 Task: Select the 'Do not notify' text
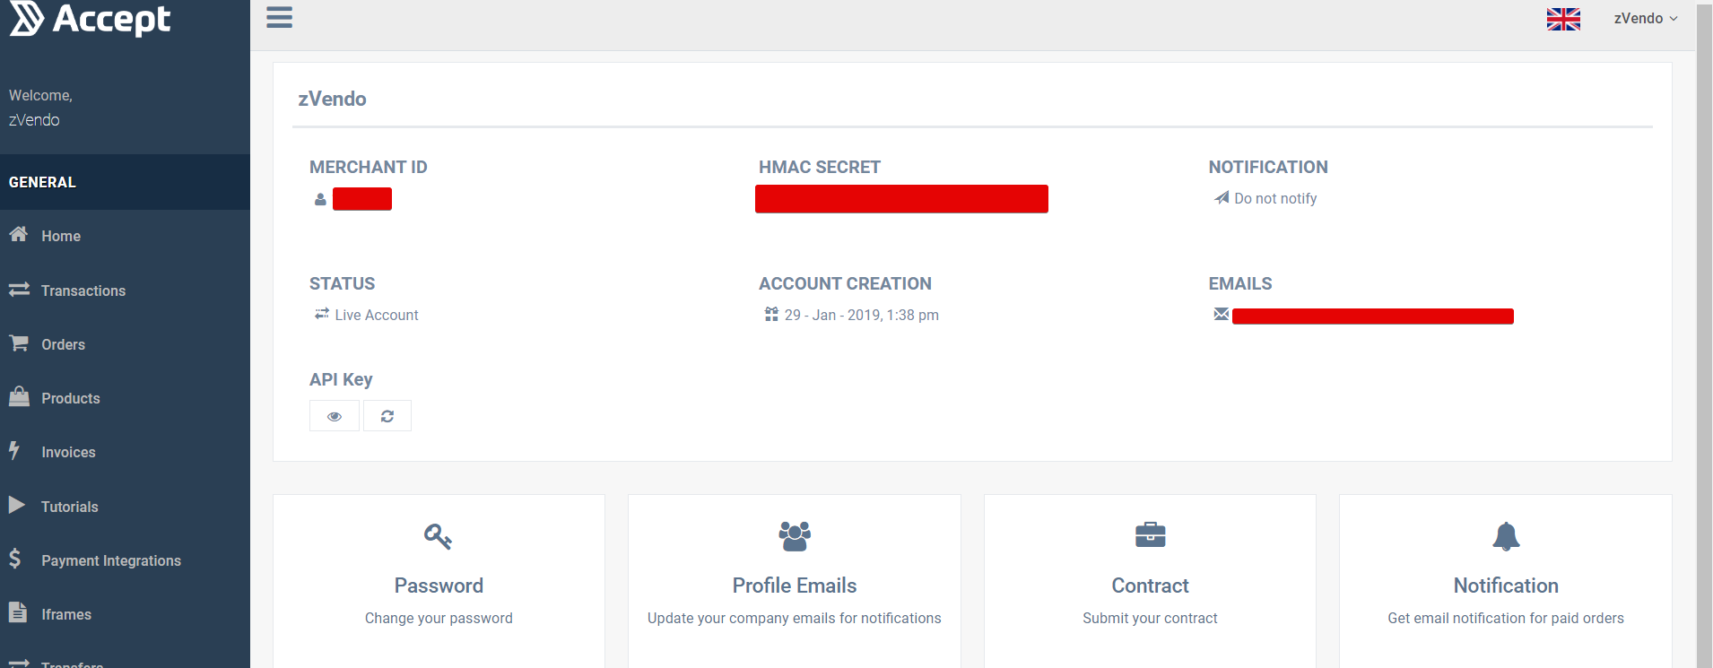(x=1275, y=198)
